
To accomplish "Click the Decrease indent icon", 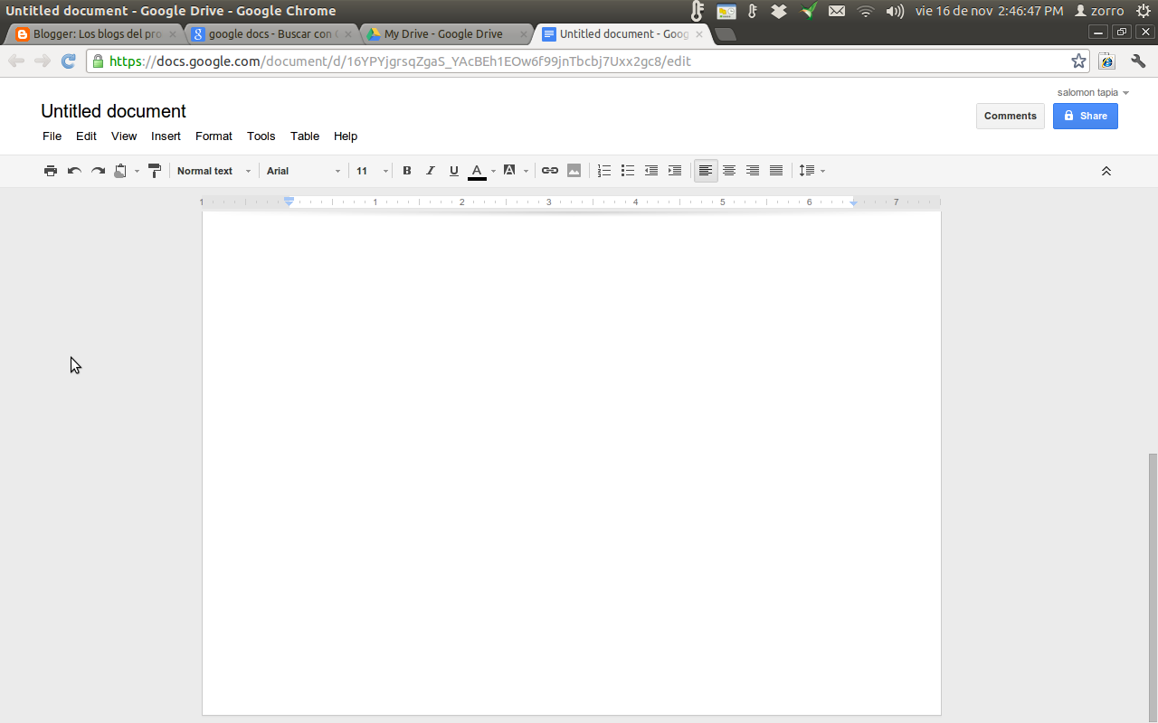I will (x=650, y=170).
